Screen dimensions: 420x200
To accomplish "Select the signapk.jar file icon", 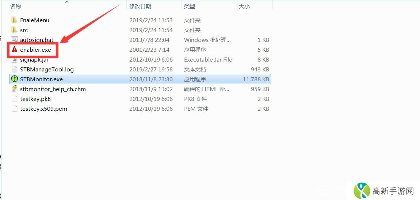I will (15, 59).
